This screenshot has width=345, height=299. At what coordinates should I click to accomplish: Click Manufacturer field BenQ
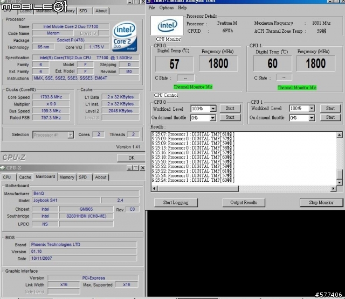[x=86, y=194]
